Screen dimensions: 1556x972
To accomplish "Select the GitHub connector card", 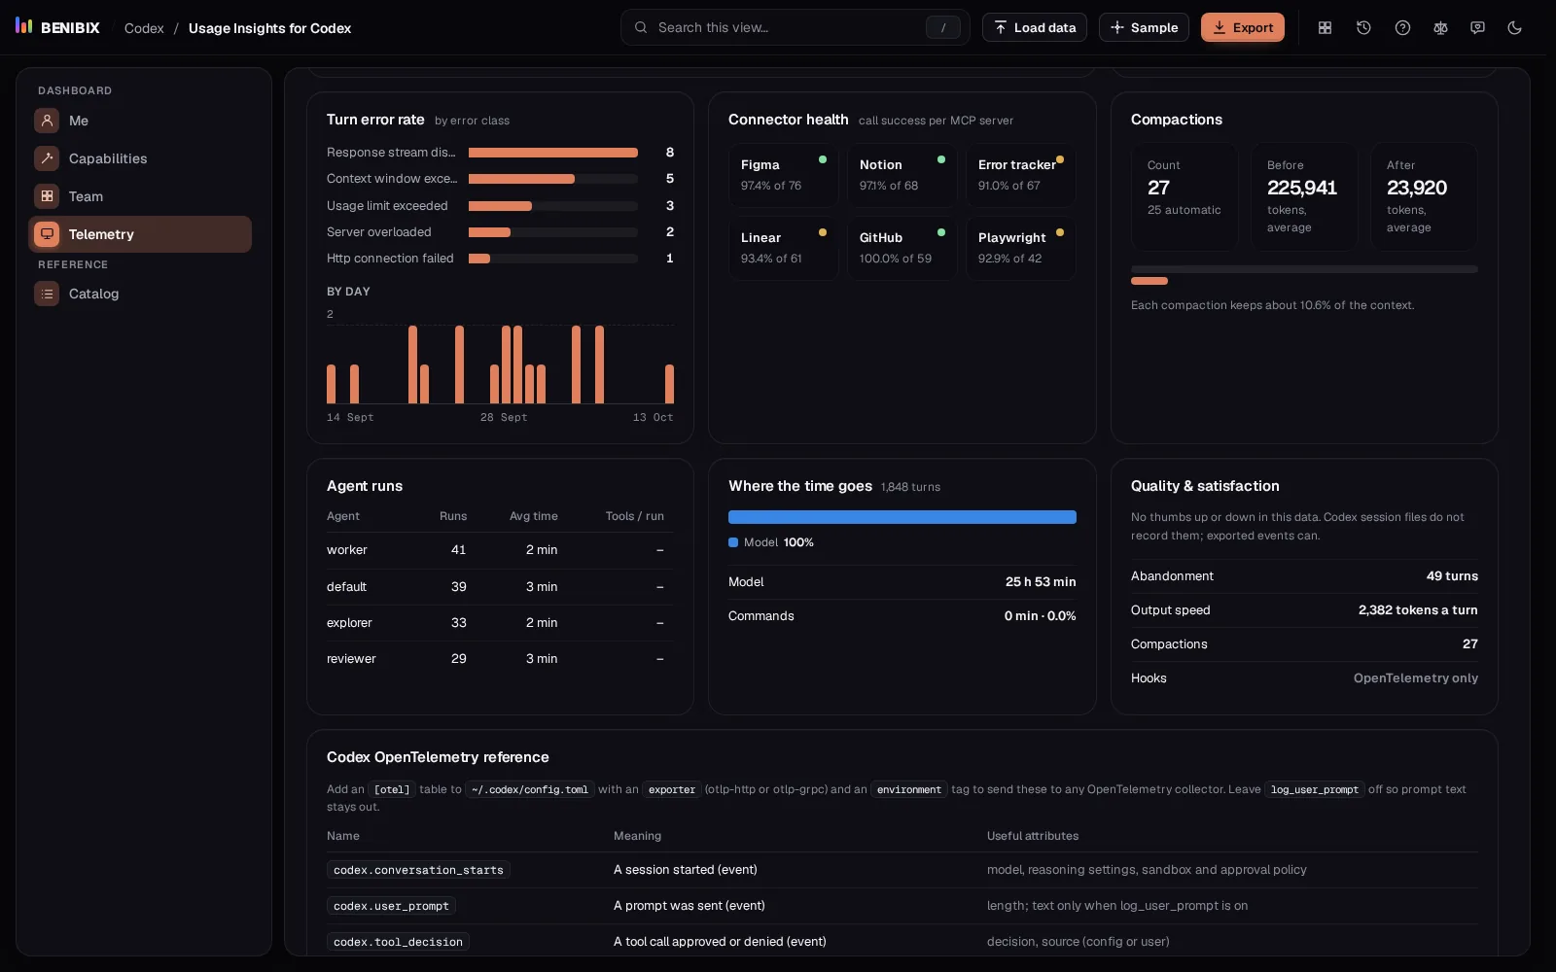I will [902, 248].
